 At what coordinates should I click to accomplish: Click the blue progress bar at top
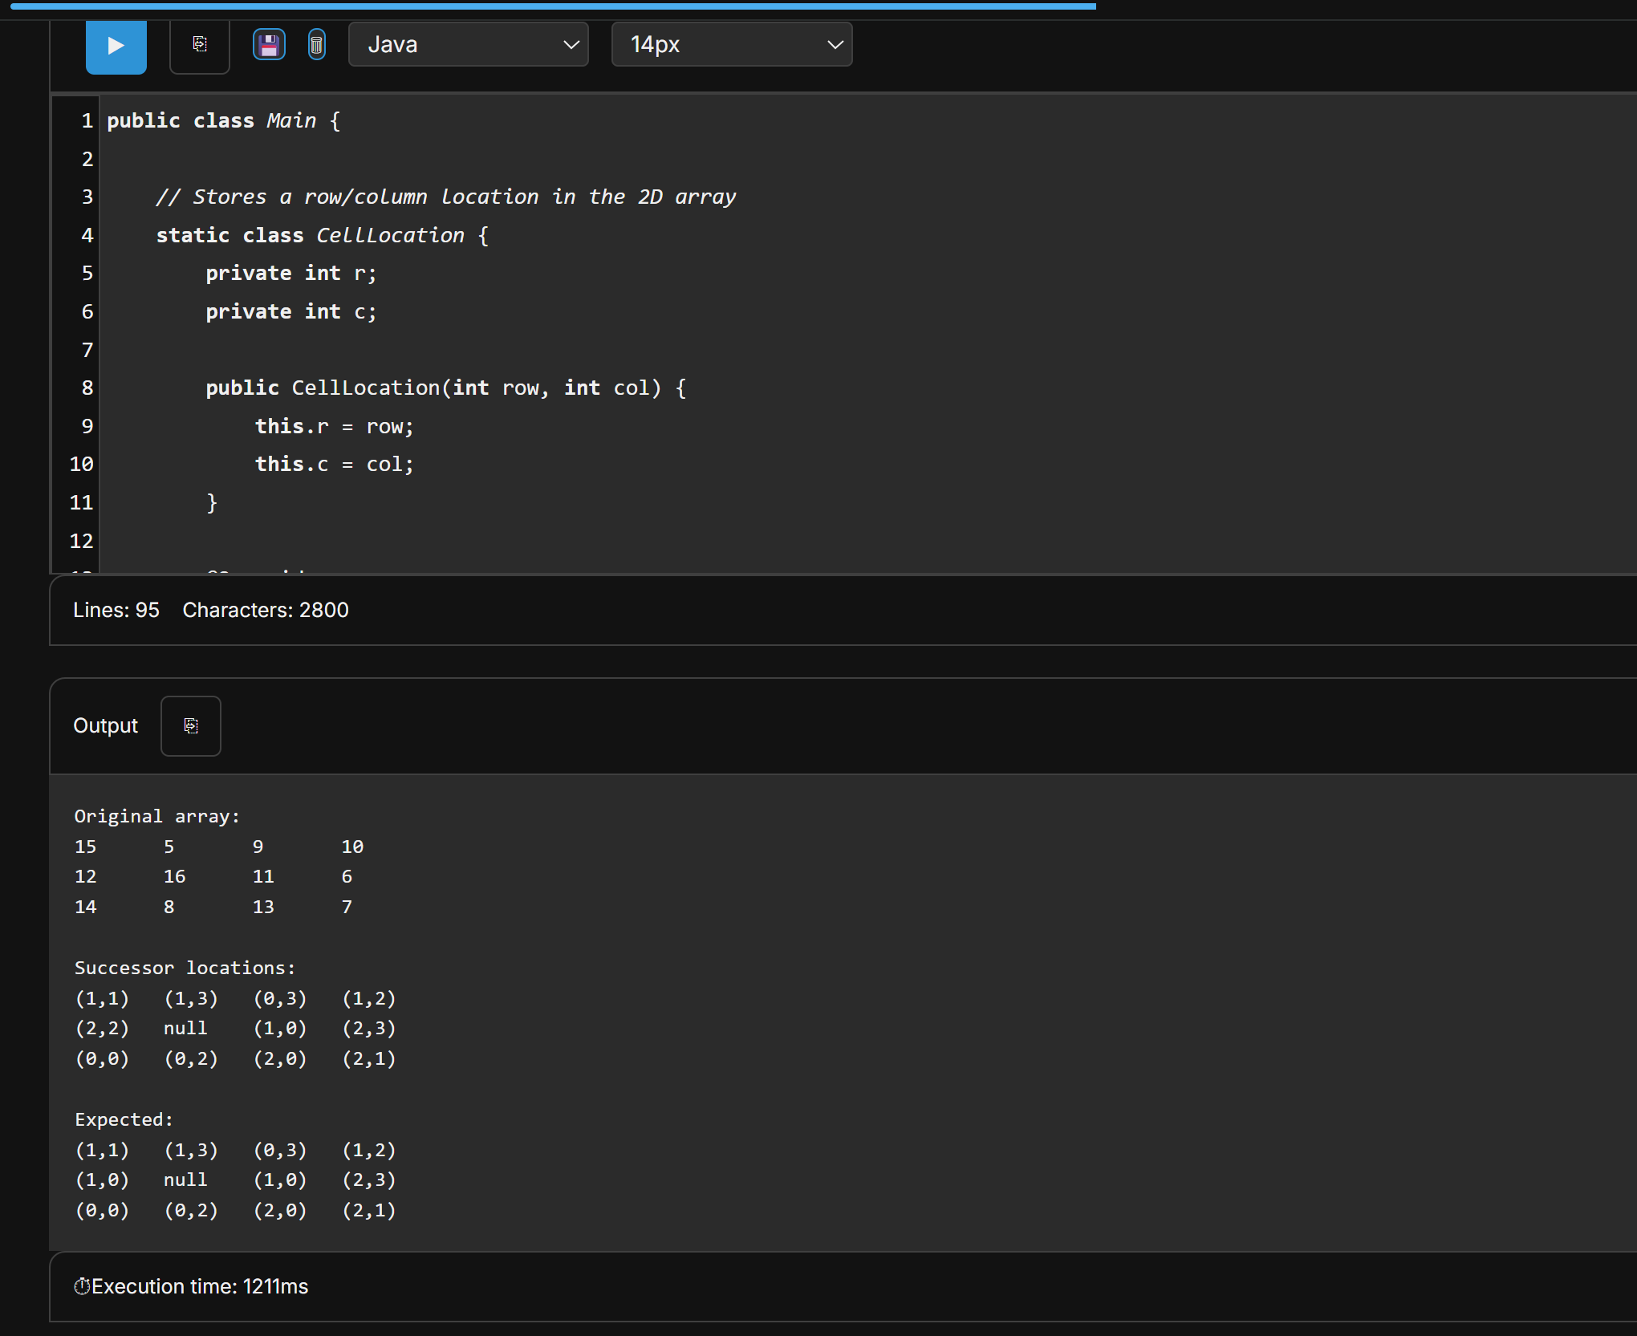pyautogui.click(x=554, y=6)
